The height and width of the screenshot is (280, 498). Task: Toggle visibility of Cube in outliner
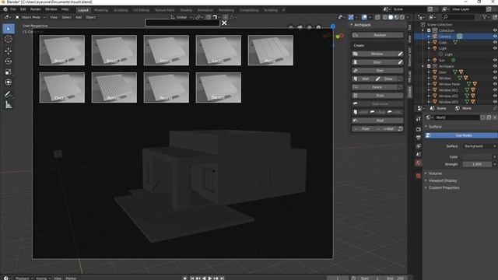(x=495, y=43)
